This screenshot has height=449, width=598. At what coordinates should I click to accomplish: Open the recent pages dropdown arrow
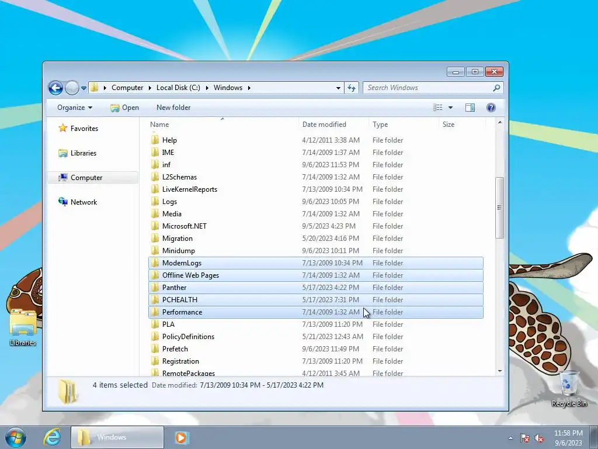84,88
